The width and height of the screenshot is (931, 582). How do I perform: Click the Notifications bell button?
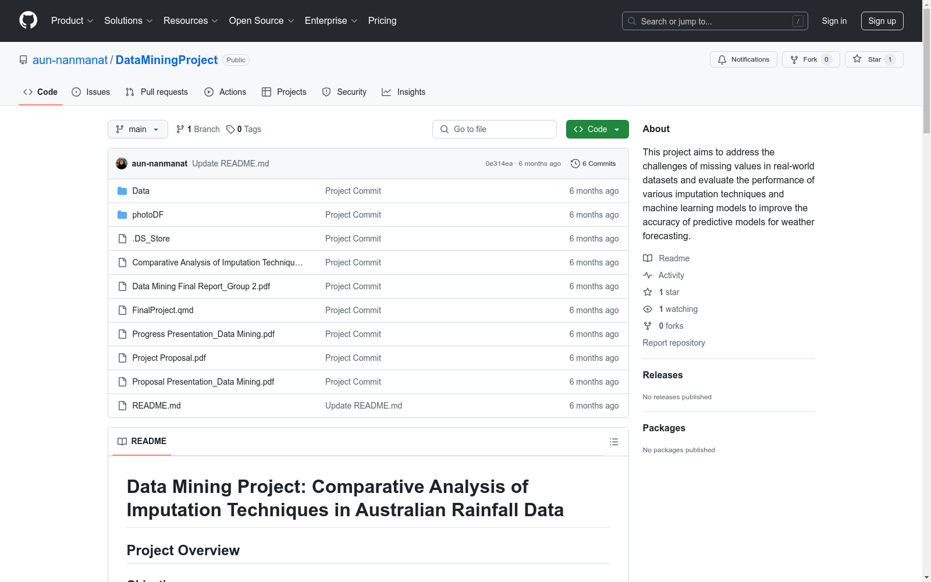[743, 59]
